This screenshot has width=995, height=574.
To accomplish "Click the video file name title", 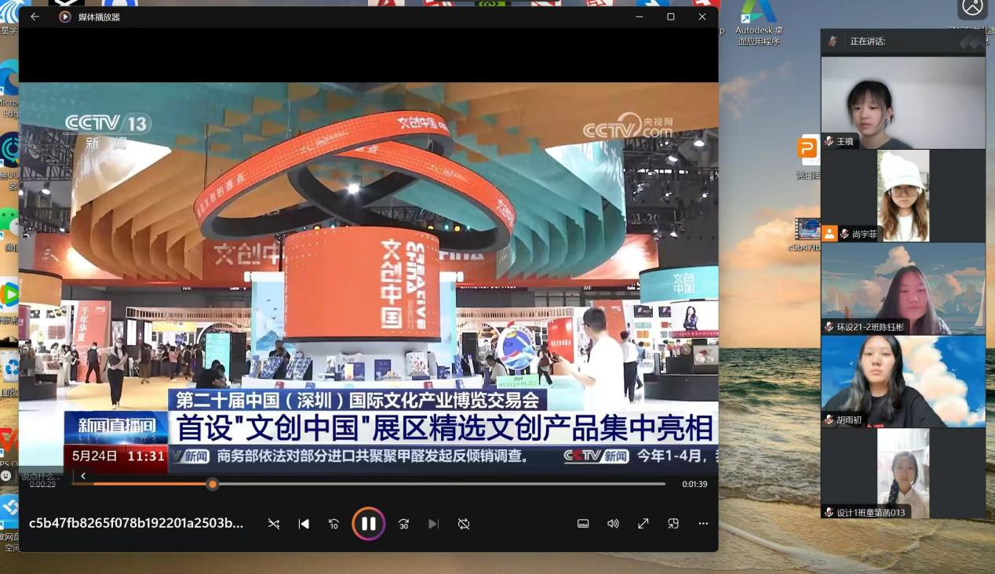I will tap(136, 524).
